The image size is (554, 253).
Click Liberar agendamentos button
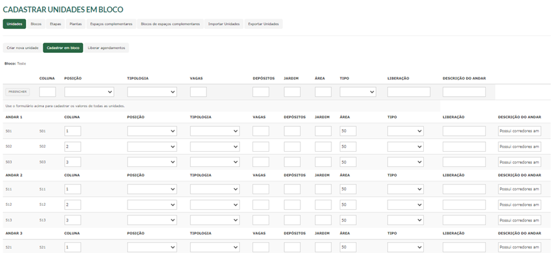106,48
